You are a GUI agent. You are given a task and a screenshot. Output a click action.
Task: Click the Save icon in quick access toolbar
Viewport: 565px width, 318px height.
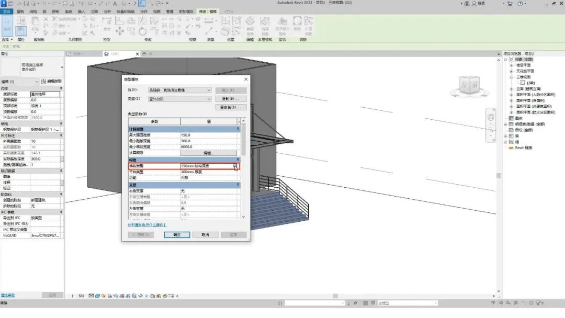(x=26, y=3)
